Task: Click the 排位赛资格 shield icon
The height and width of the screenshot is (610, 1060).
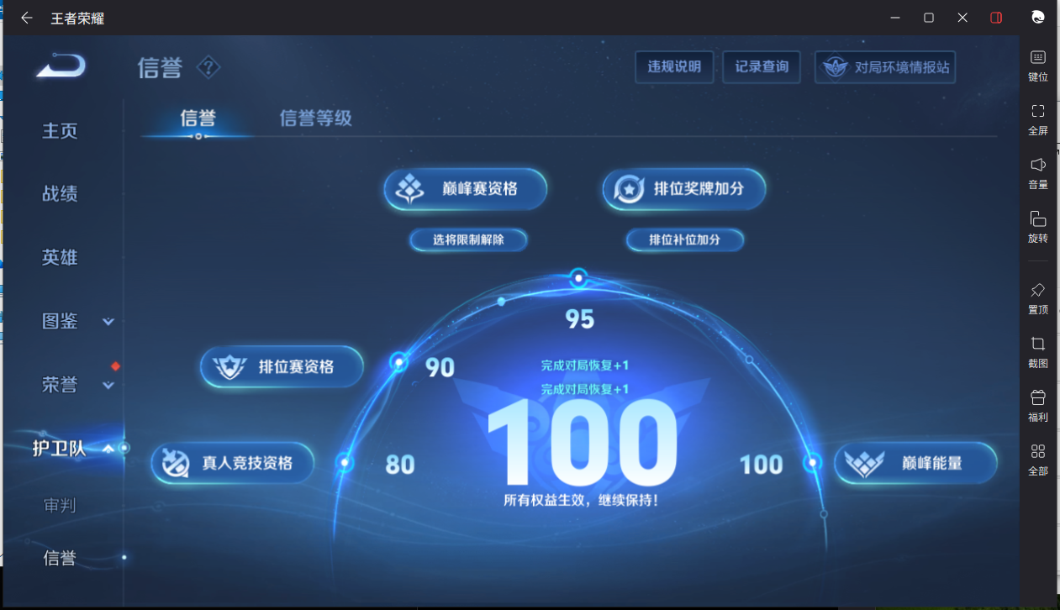Action: 229,367
